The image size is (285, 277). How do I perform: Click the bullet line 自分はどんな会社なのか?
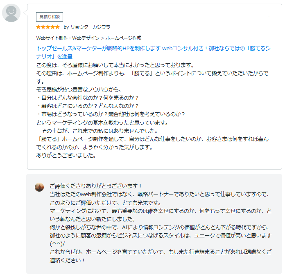[x=88, y=98]
